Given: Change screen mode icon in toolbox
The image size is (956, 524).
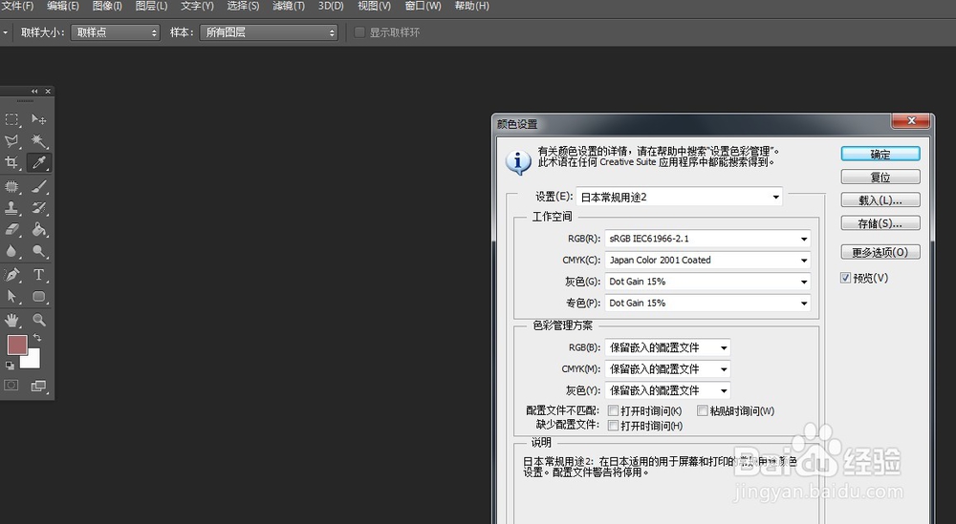Looking at the screenshot, I should 38,386.
